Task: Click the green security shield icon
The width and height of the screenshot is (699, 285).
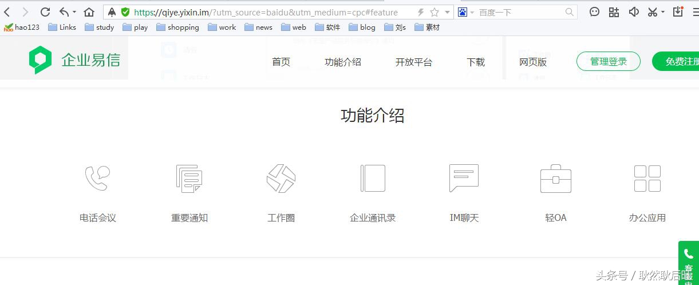Action: 125,12
